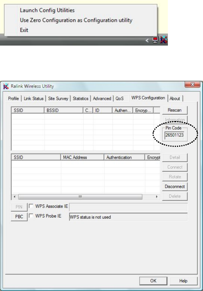Click the Ralink tray icon in taskbar

[163, 40]
